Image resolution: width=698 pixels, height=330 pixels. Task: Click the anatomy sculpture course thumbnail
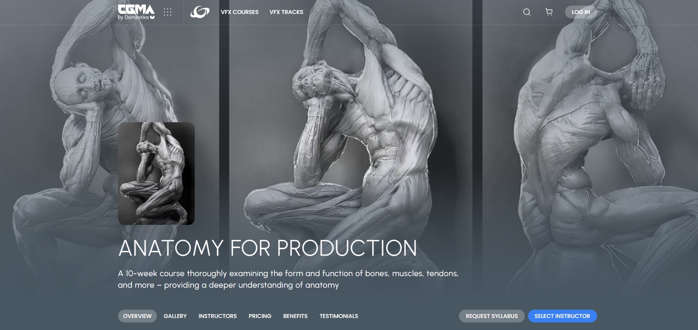[156, 173]
